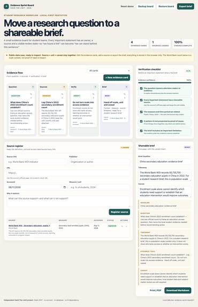Focus the Brief headline field

point(165,162)
